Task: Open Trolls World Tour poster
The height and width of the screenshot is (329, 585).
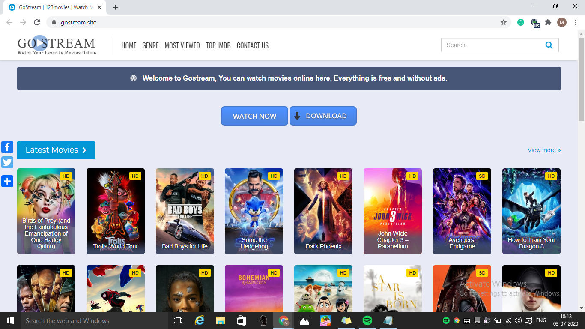Action: point(116,211)
